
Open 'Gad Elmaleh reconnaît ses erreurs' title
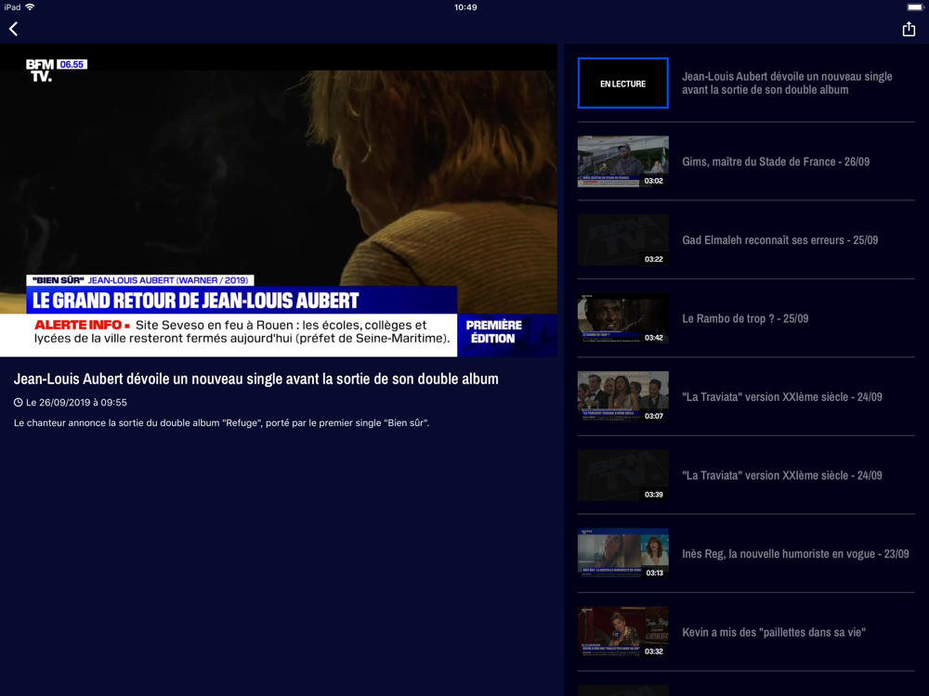(779, 239)
